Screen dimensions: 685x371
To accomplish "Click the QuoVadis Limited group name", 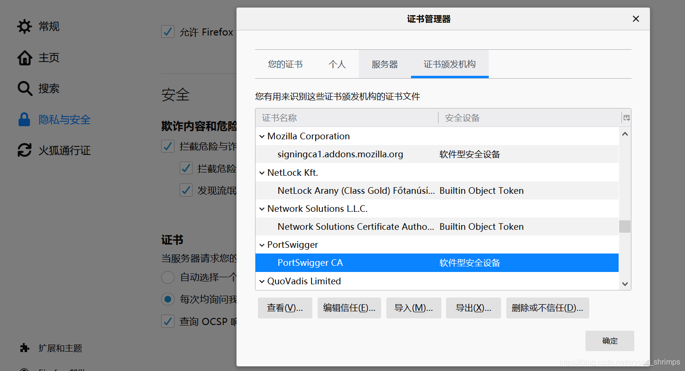I will tap(304, 281).
